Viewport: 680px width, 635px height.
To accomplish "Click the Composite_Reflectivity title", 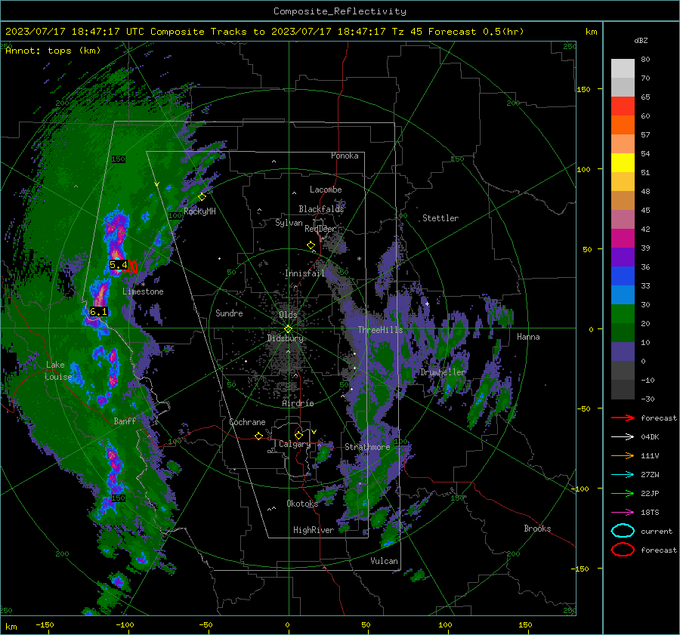I will (340, 11).
